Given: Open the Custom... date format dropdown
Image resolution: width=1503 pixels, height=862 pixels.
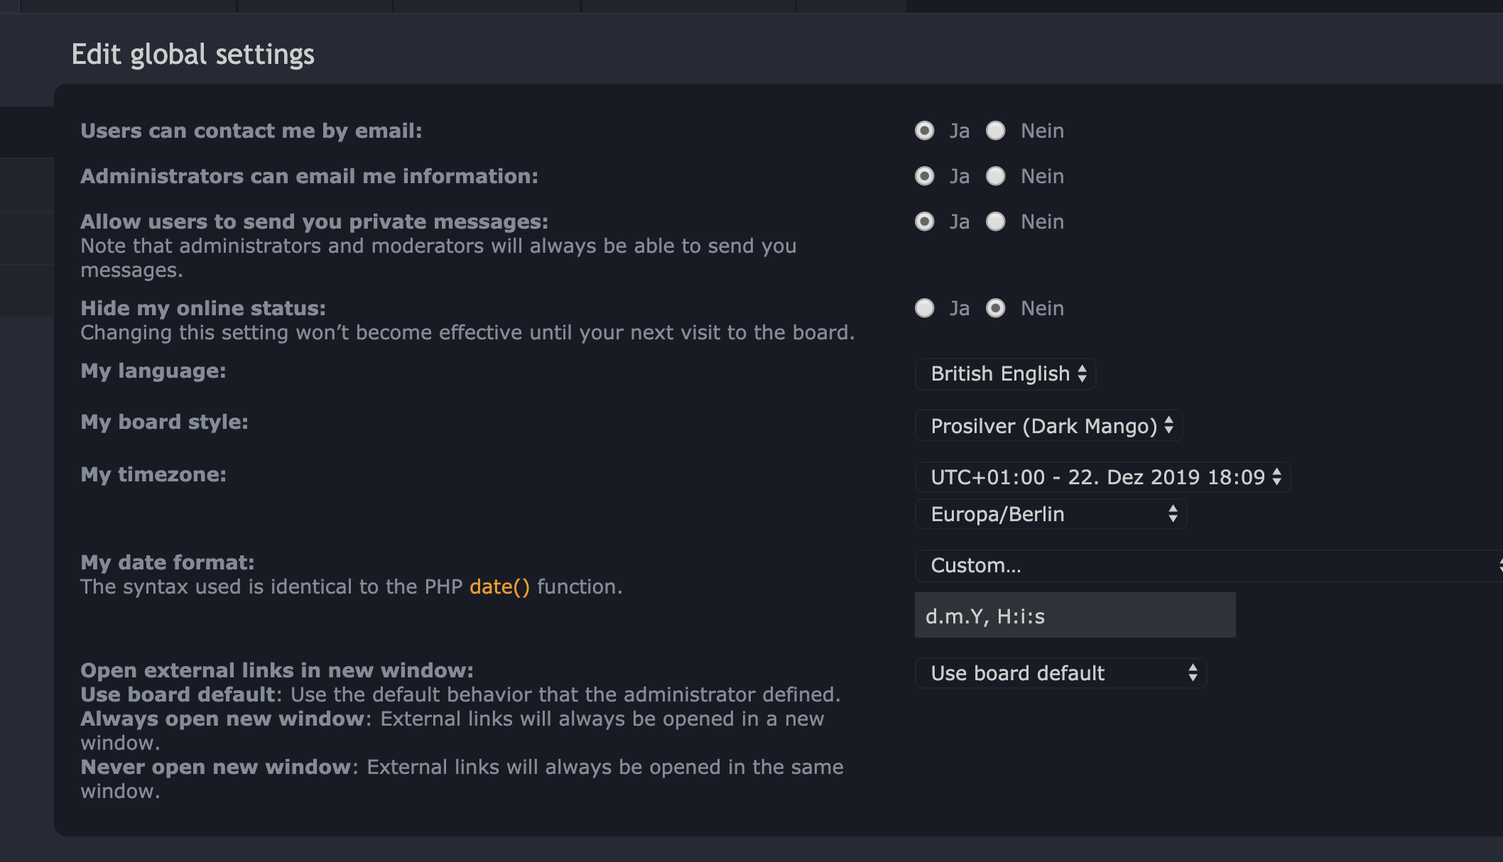Looking at the screenshot, I should (1208, 566).
